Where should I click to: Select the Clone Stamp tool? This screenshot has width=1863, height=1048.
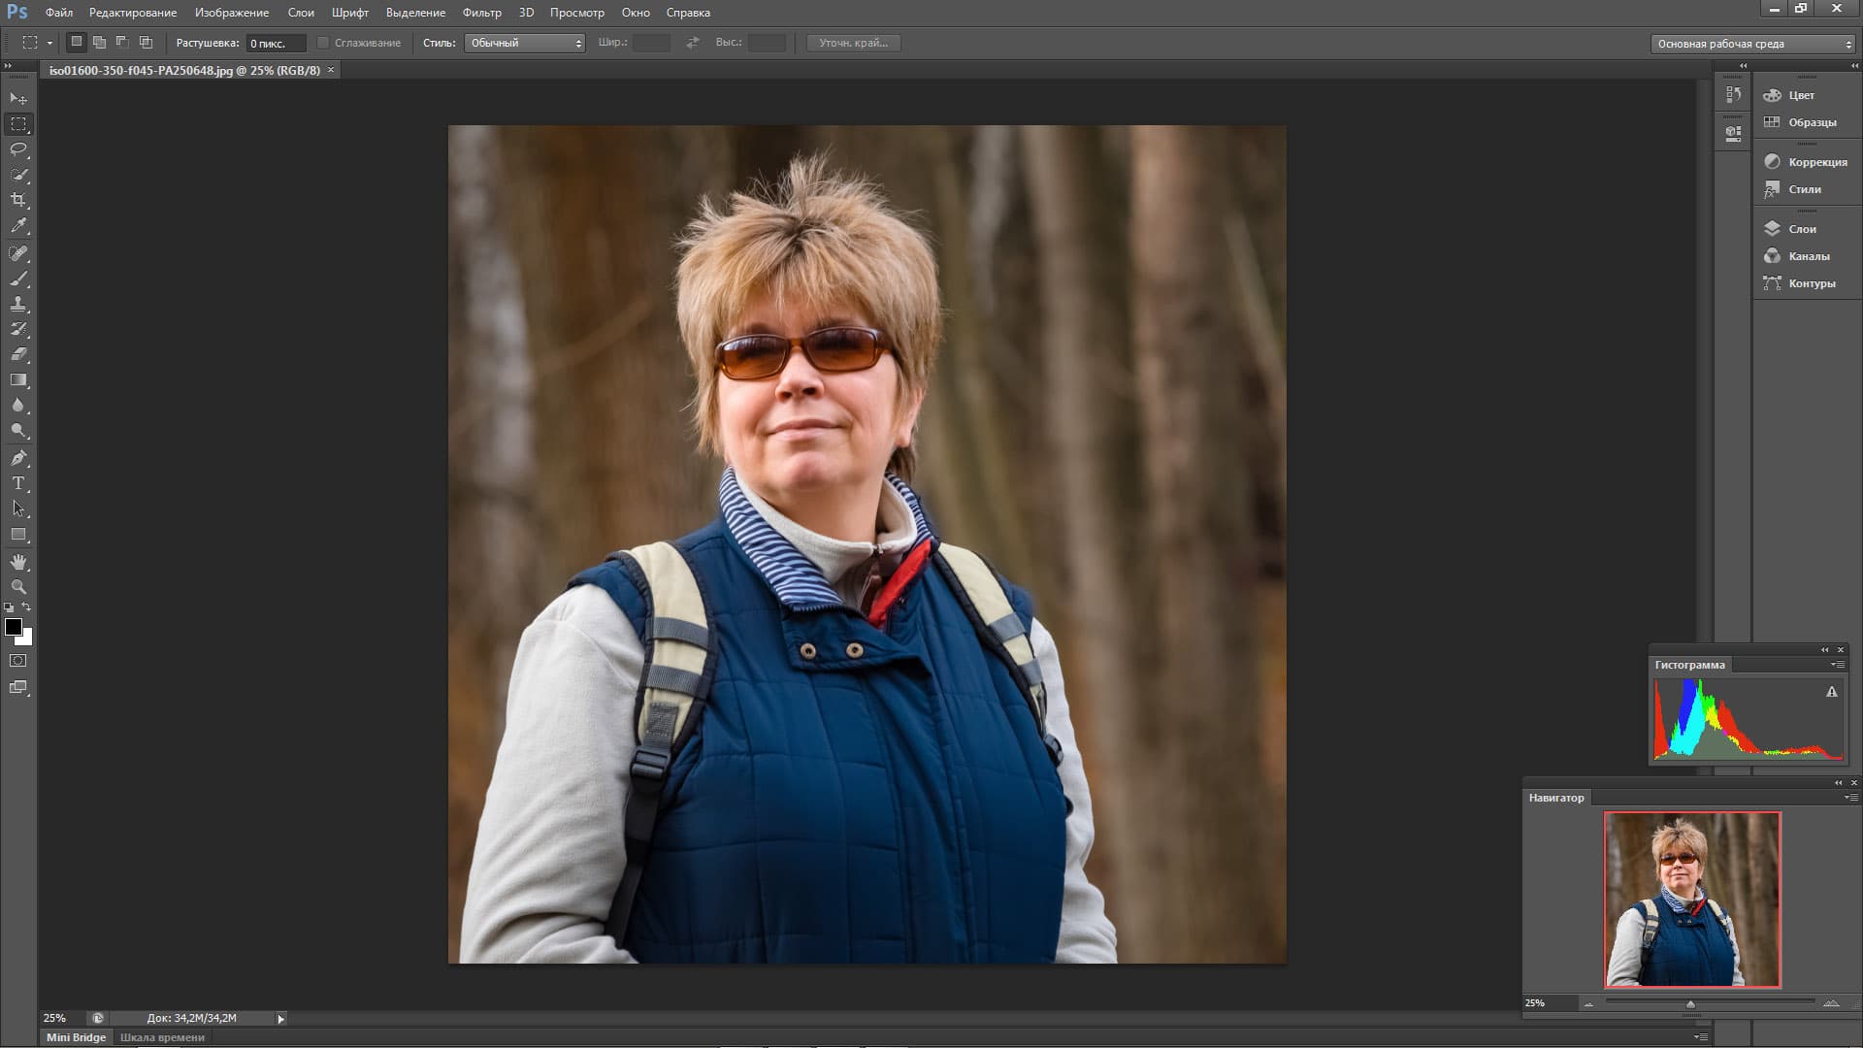coord(18,304)
